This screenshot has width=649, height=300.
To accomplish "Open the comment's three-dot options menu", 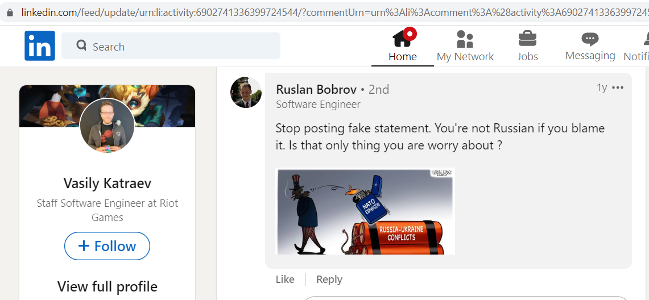I will [618, 88].
